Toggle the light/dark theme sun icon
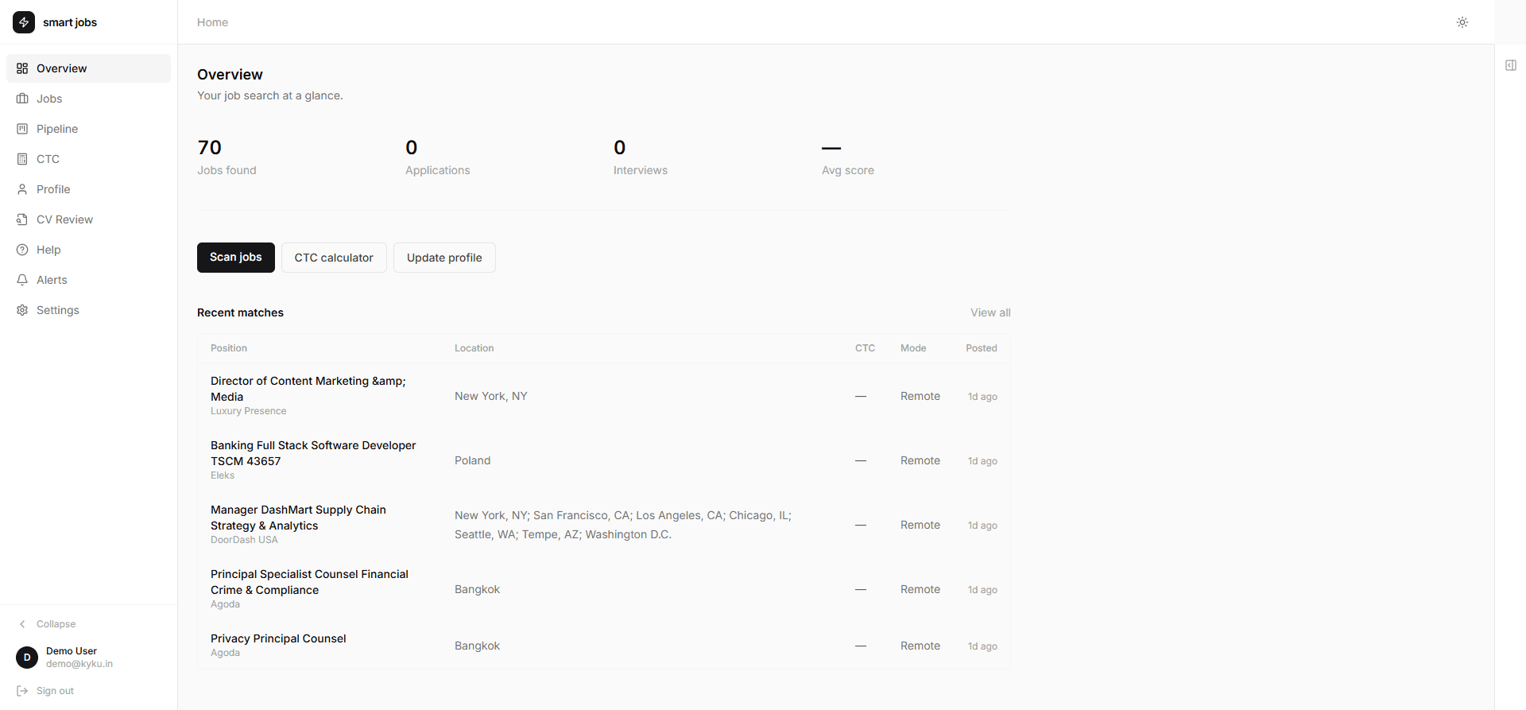 (x=1462, y=22)
